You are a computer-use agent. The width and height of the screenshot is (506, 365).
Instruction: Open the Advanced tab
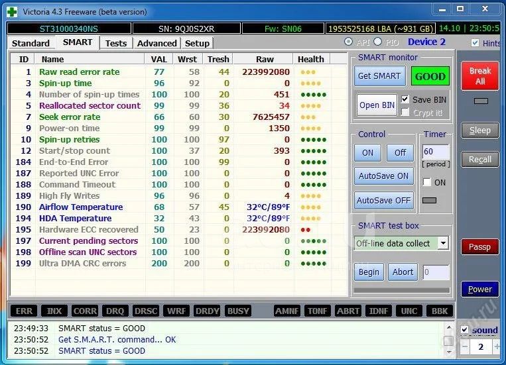[157, 43]
